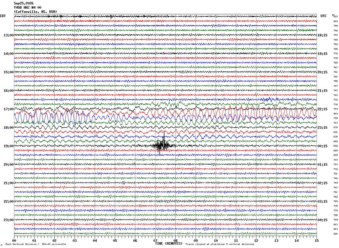Screen dimensions: 339x248
Task: Click the traces clipped footnote text
Action: pos(220,244)
